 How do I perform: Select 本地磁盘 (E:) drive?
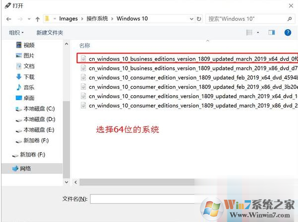pyautogui.click(x=39, y=130)
